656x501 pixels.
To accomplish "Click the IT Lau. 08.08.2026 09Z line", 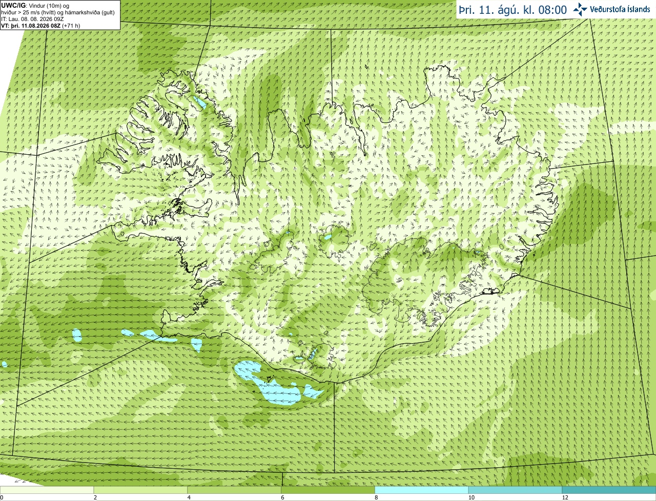I will [x=32, y=19].
